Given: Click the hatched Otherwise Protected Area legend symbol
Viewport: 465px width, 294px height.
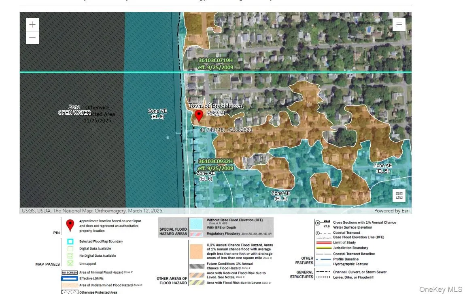Looking at the screenshot, I should [70, 292].
